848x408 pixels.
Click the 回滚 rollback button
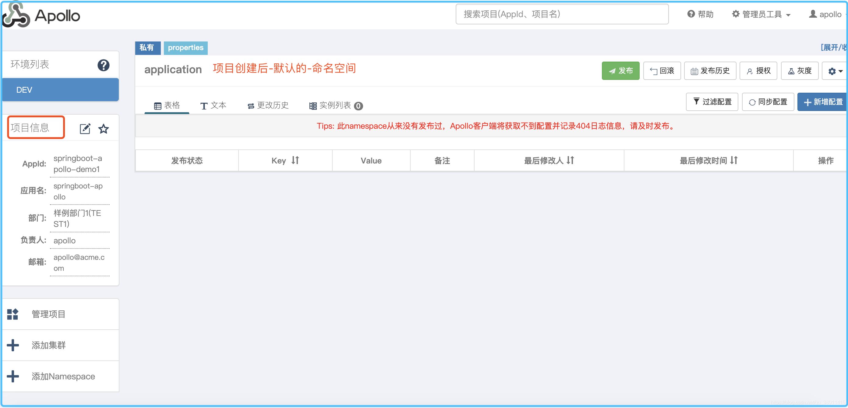[x=662, y=71]
